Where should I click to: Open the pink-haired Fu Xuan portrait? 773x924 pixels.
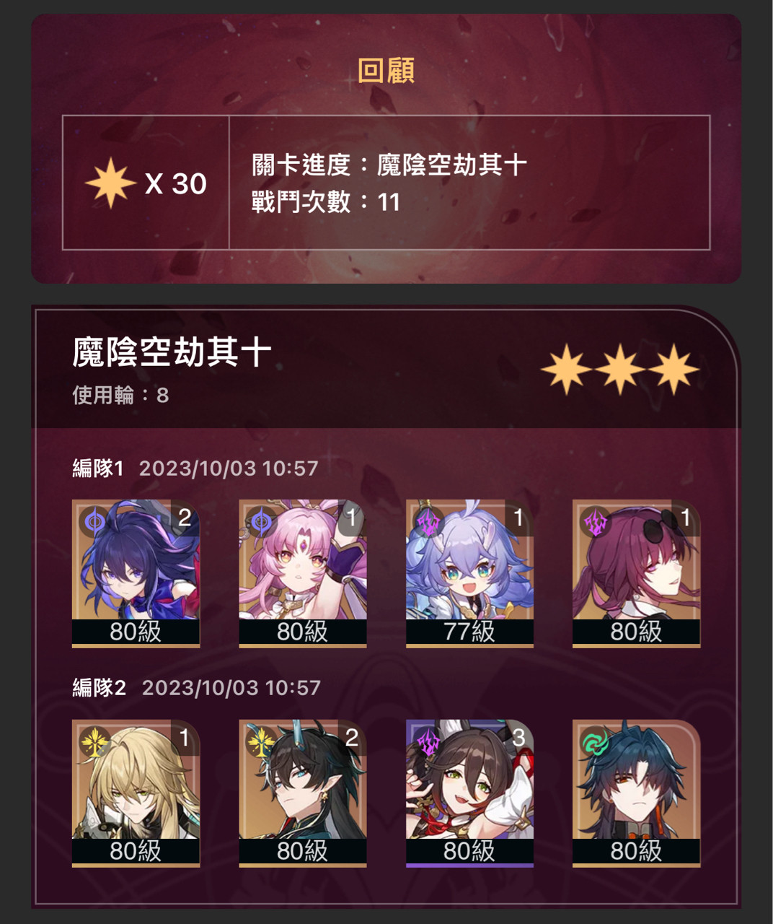pos(303,573)
